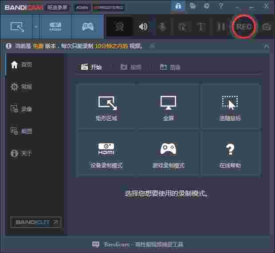Click the ADMIN badge in title bar
The height and width of the screenshot is (253, 275).
coord(82,8)
